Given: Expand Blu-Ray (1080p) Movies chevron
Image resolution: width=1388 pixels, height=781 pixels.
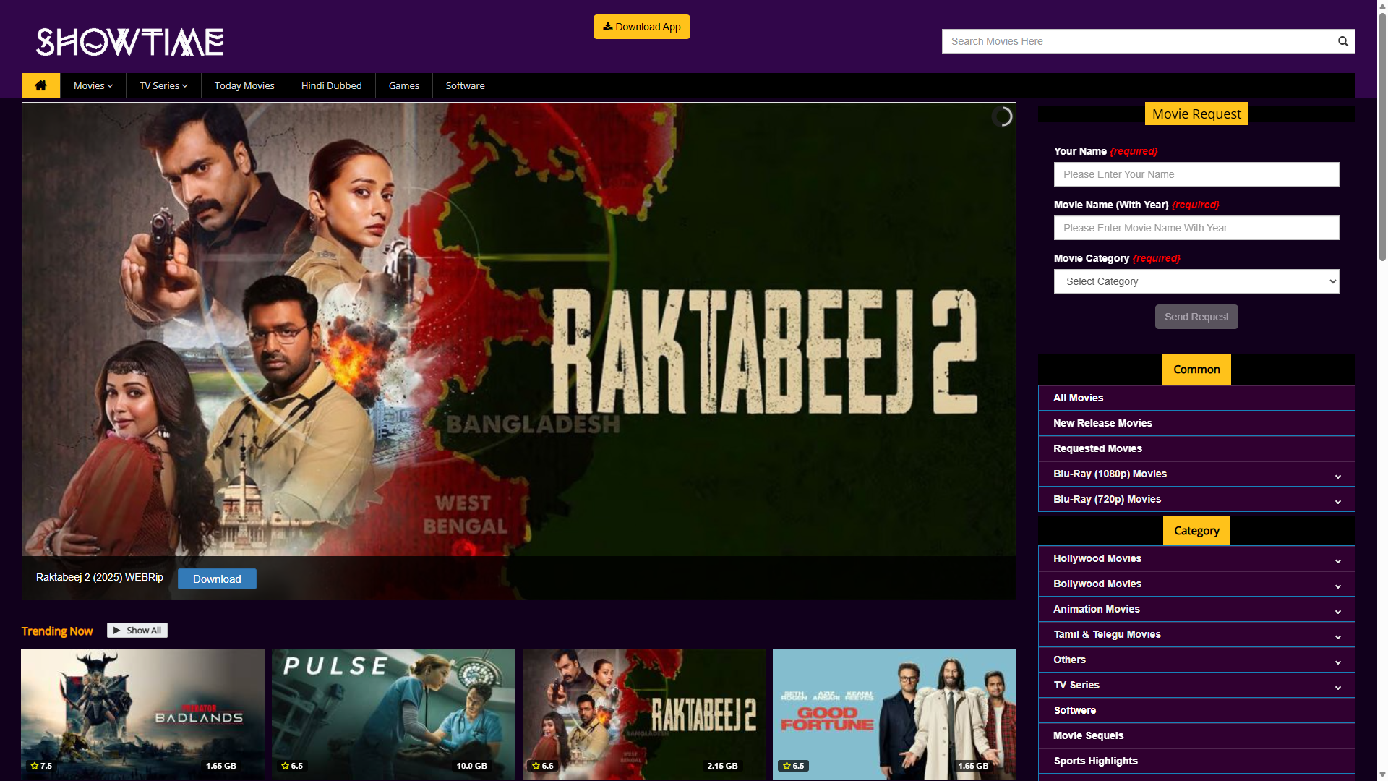Looking at the screenshot, I should pyautogui.click(x=1337, y=476).
